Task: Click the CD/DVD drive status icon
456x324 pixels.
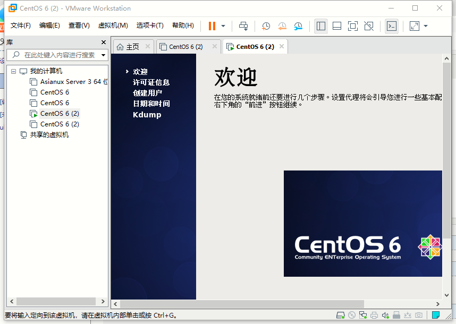Action: (x=352, y=315)
